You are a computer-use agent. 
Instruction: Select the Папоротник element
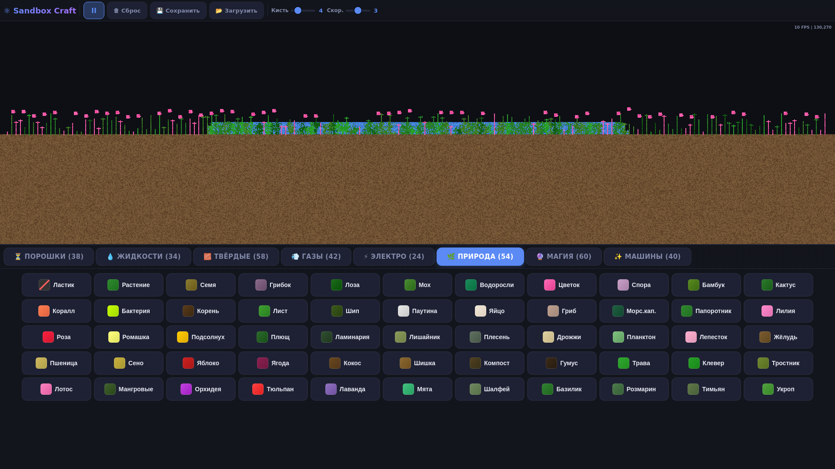[706, 311]
